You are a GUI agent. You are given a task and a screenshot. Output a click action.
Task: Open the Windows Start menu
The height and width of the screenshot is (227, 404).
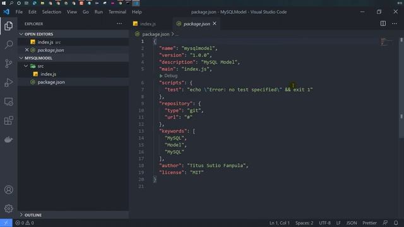4,3
